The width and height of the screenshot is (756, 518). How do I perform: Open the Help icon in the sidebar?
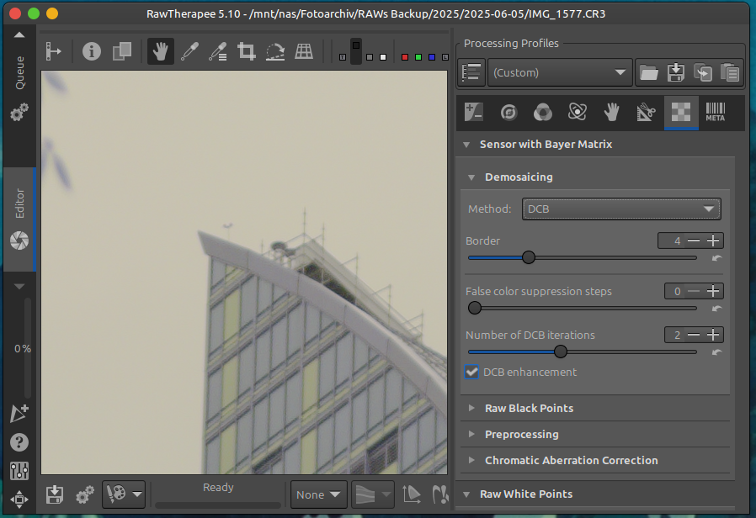[19, 442]
